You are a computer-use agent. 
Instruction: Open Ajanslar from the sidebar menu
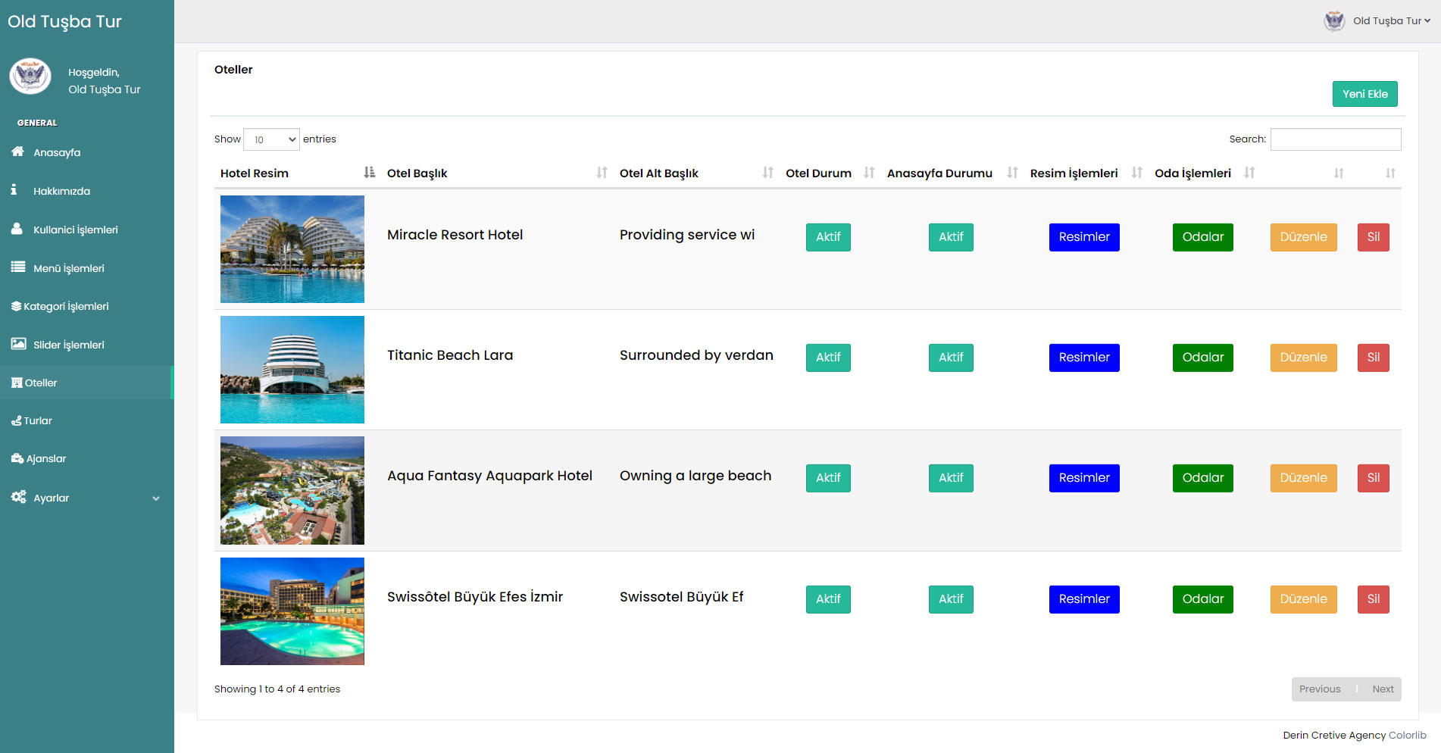[x=45, y=458]
